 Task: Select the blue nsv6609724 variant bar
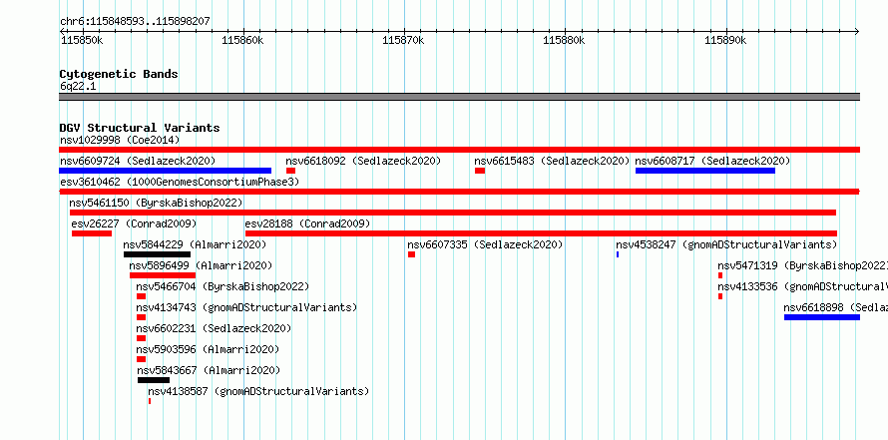[x=165, y=171]
